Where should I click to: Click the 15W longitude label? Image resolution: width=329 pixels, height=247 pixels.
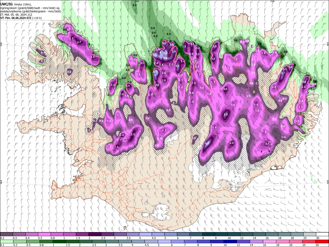[272, 1]
